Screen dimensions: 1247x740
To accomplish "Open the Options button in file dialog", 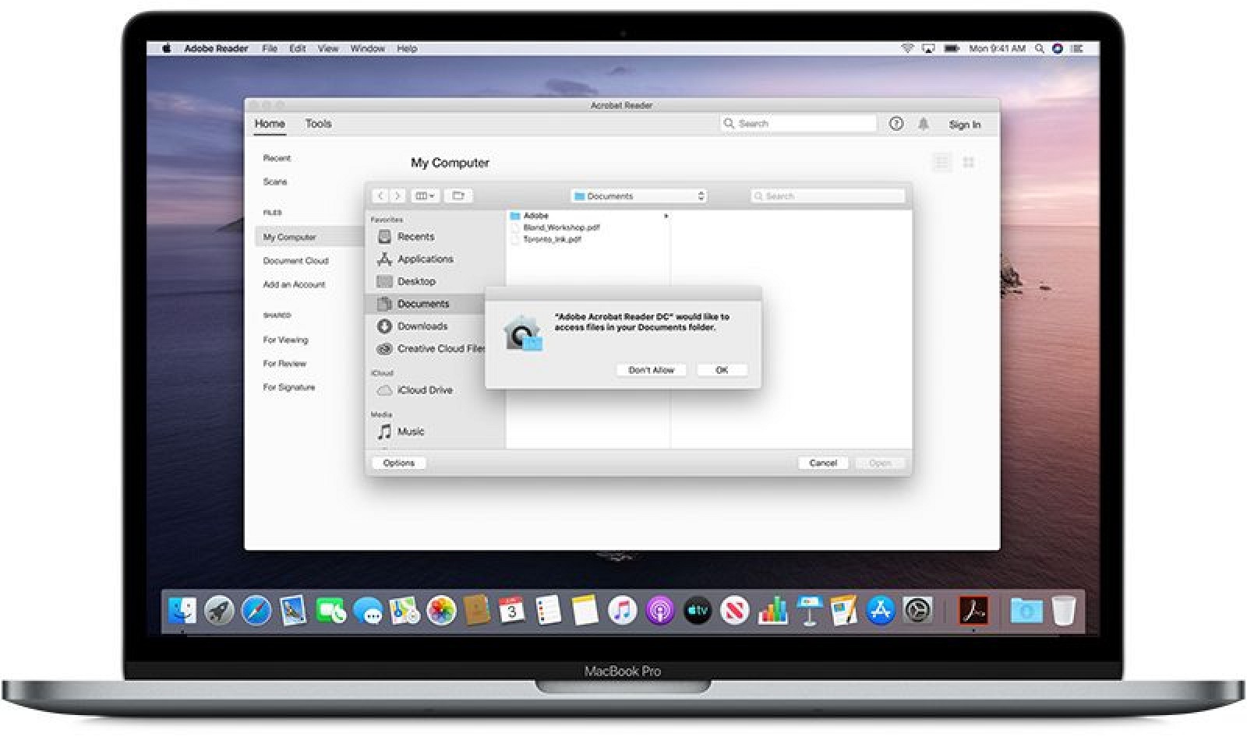I will tap(398, 463).
